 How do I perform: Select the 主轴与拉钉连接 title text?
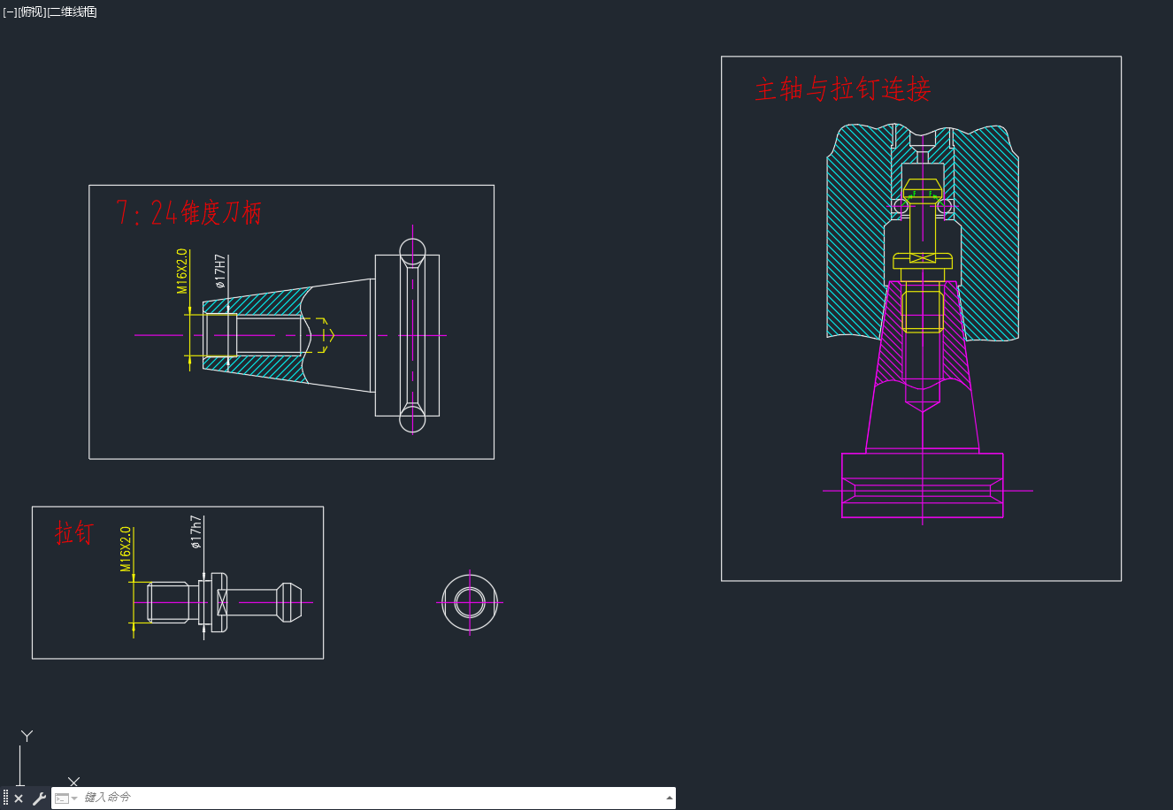click(x=842, y=89)
